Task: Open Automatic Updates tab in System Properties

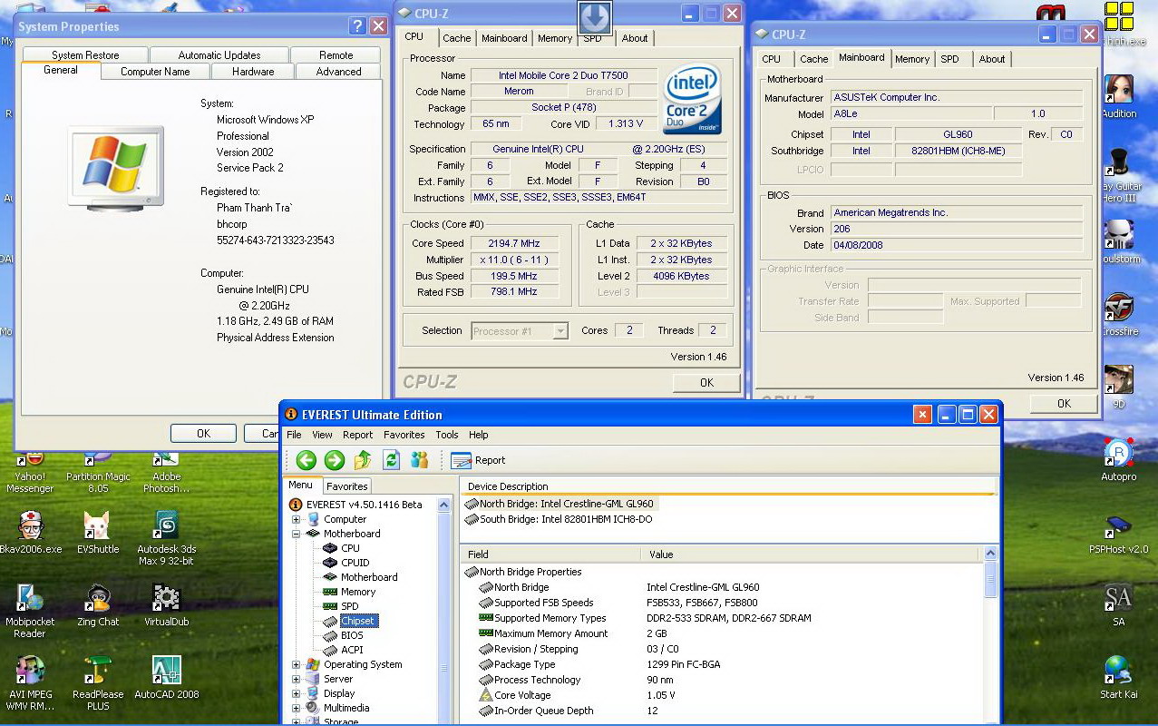Action: (219, 55)
